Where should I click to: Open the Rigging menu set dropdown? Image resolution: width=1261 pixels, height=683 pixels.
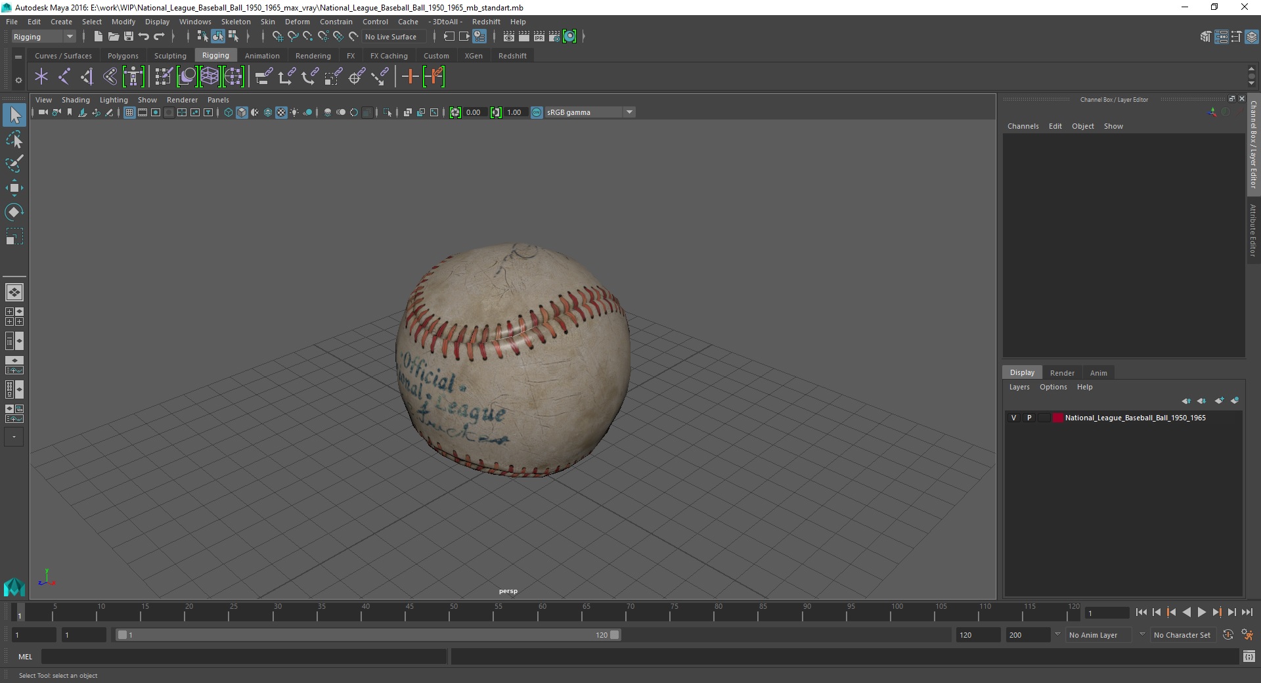[x=43, y=37]
